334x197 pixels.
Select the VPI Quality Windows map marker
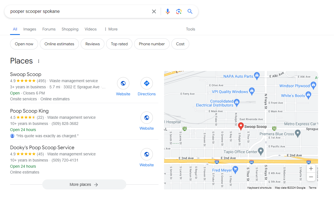pyautogui.click(x=252, y=91)
